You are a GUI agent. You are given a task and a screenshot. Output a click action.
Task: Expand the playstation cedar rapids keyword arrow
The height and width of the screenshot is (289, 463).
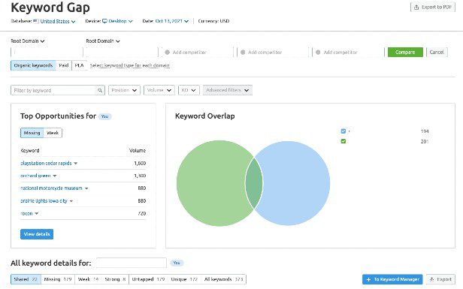(x=76, y=164)
